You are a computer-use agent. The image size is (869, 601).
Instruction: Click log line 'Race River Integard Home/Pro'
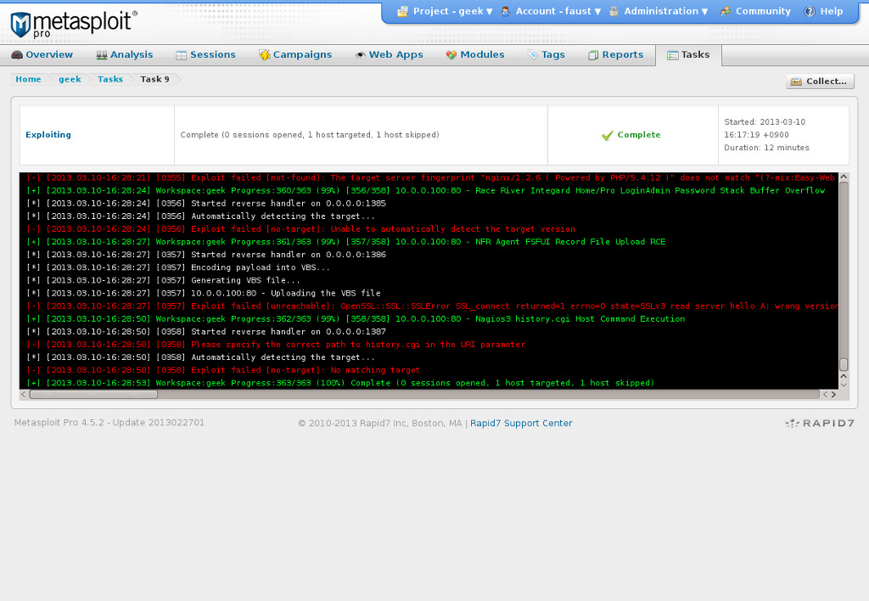425,191
